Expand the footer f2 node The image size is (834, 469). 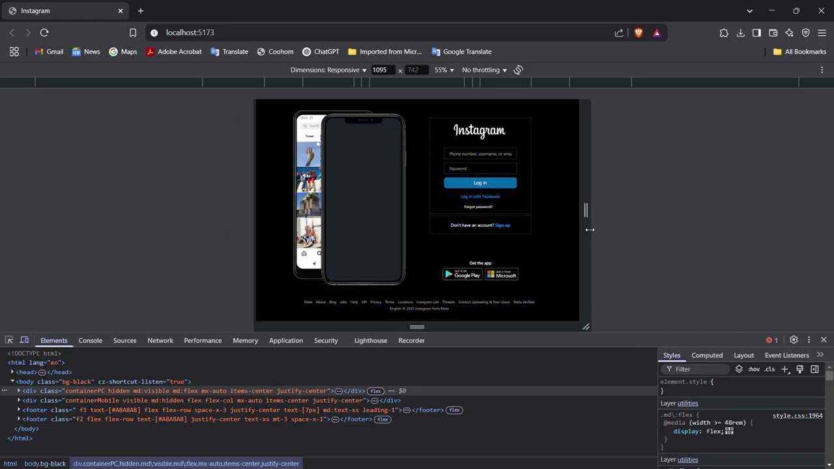(x=19, y=419)
